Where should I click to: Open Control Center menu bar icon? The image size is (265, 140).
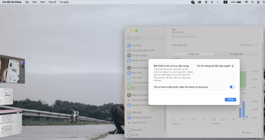(258, 2)
